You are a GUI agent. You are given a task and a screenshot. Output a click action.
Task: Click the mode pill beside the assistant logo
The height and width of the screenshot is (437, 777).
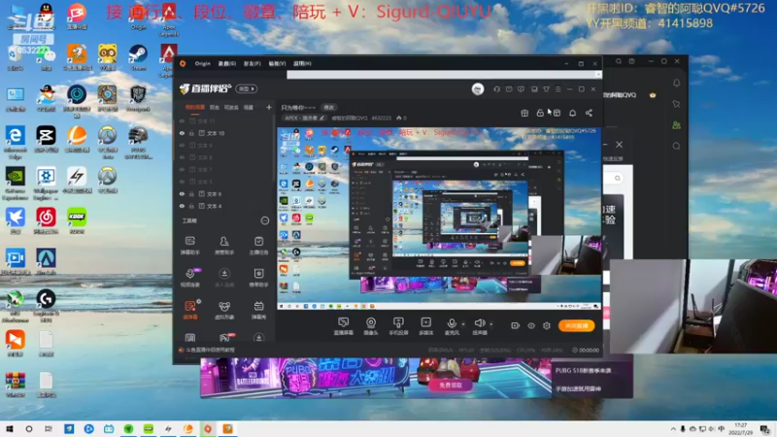coord(247,88)
